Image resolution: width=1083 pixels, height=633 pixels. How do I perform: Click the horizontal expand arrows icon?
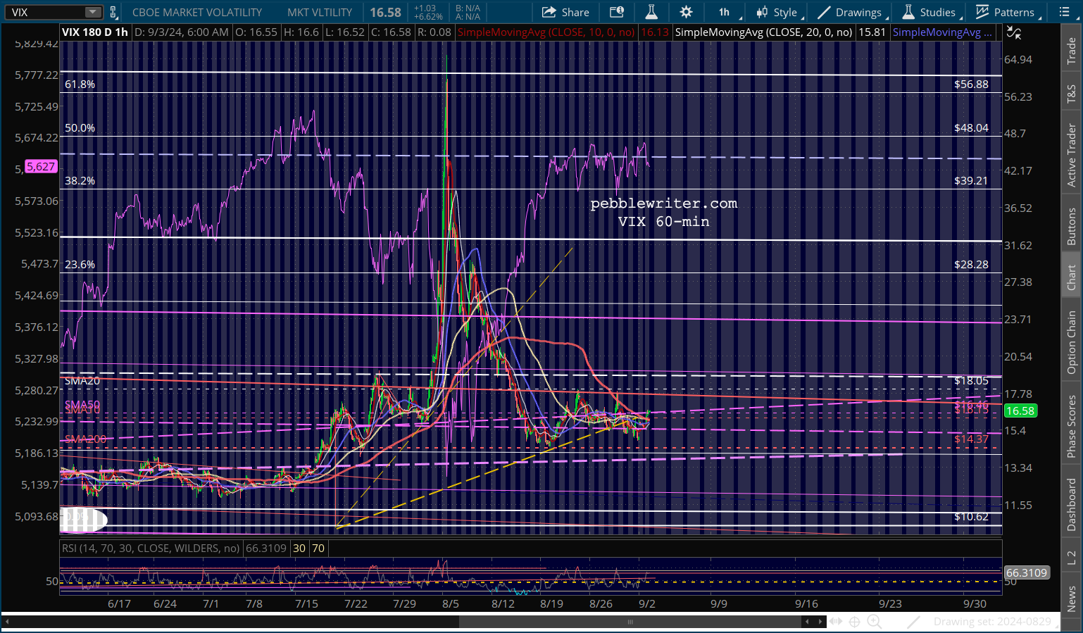pyautogui.click(x=835, y=621)
